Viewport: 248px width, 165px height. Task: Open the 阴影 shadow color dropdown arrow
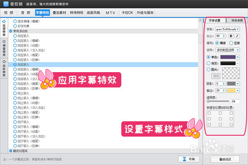[238, 83]
